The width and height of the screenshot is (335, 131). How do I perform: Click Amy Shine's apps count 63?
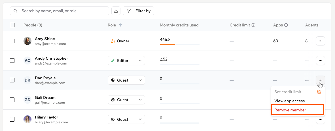275,41
